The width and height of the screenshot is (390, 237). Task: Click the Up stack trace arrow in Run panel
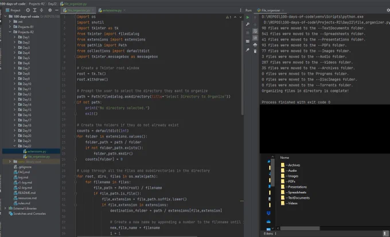point(255,18)
